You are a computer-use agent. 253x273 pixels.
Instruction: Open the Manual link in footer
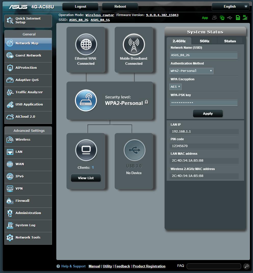pos(94,266)
